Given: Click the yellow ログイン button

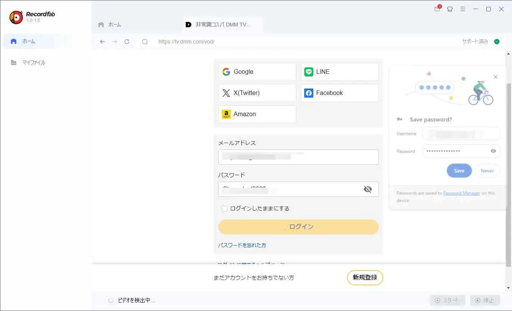Looking at the screenshot, I should pyautogui.click(x=299, y=227).
